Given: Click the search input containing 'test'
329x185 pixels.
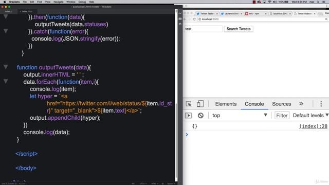Looking at the screenshot, I should coord(203,29).
